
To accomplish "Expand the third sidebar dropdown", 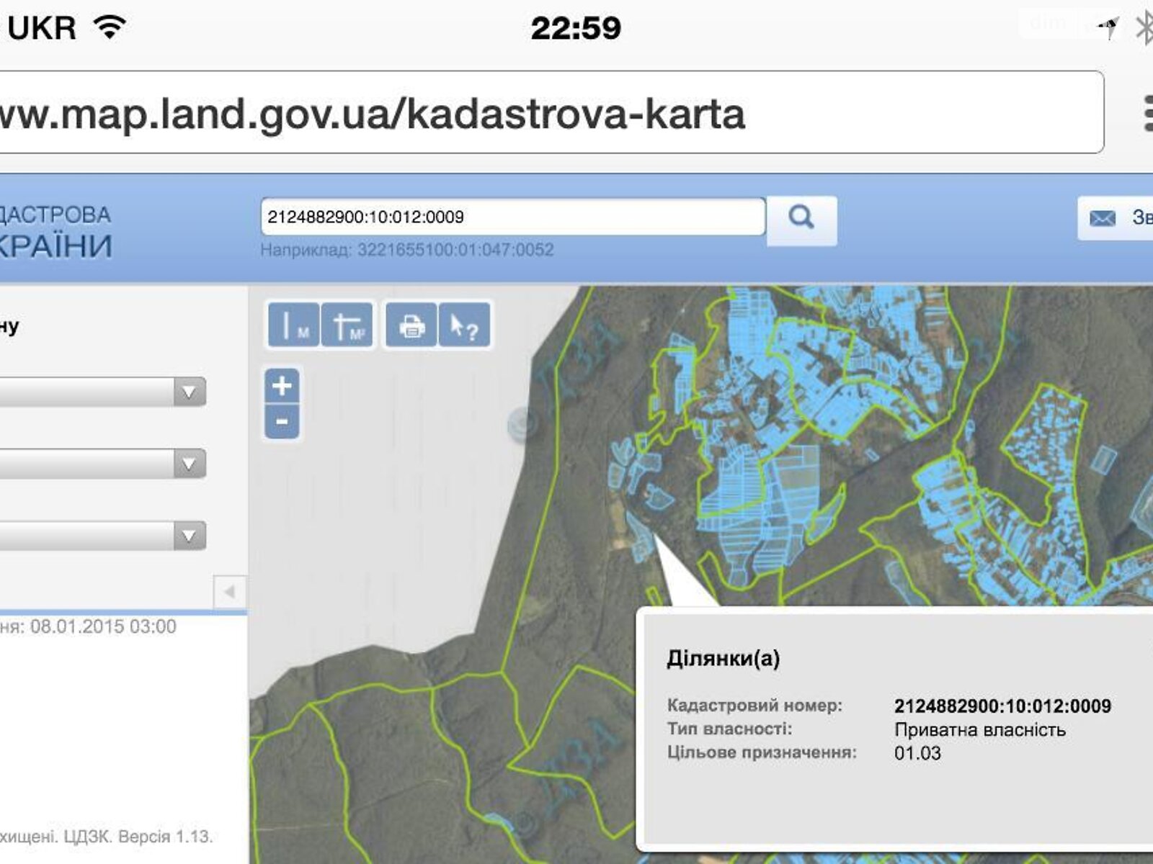I will tap(189, 536).
